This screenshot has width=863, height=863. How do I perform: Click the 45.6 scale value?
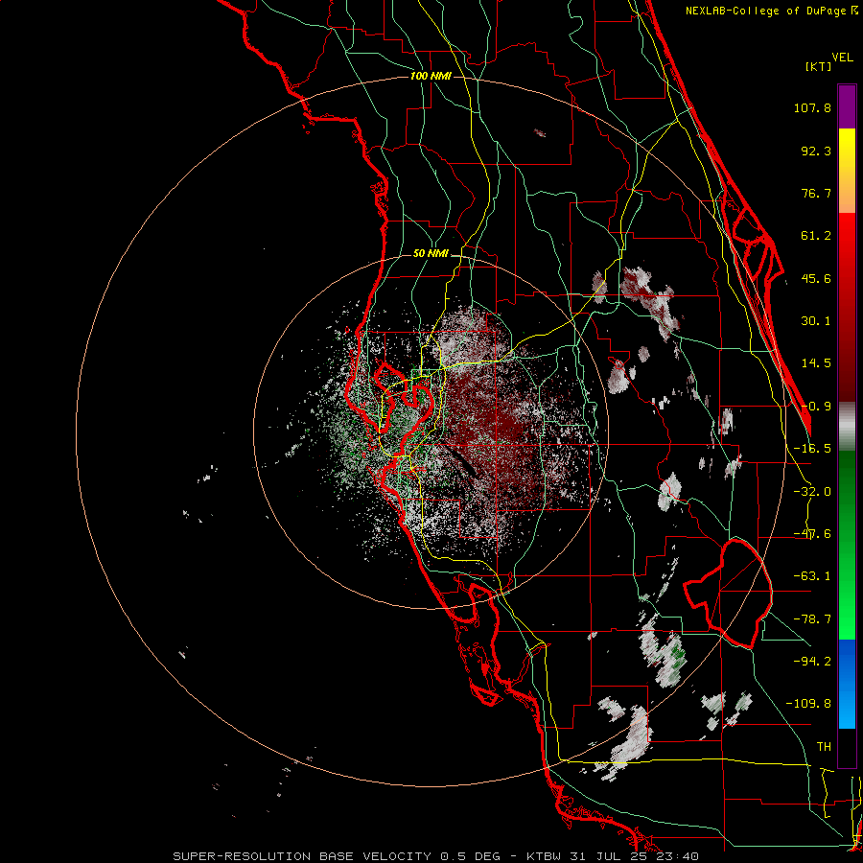click(816, 278)
